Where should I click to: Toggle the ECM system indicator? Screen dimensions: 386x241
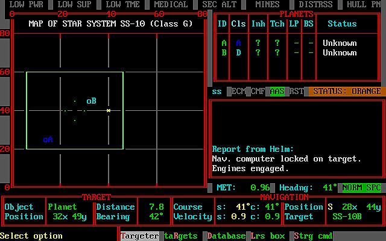238,91
